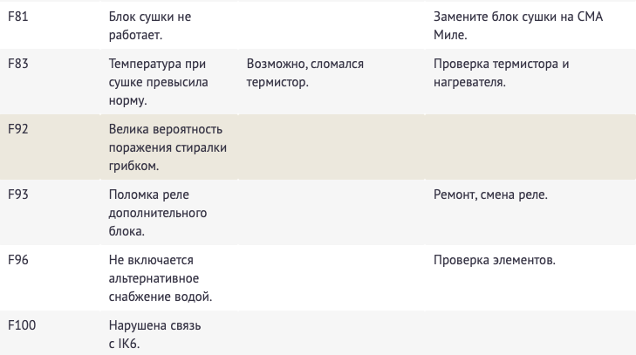636x355 pixels.
Task: Click 'Проверка термистора и нагревателя' solution
Action: coord(501,72)
